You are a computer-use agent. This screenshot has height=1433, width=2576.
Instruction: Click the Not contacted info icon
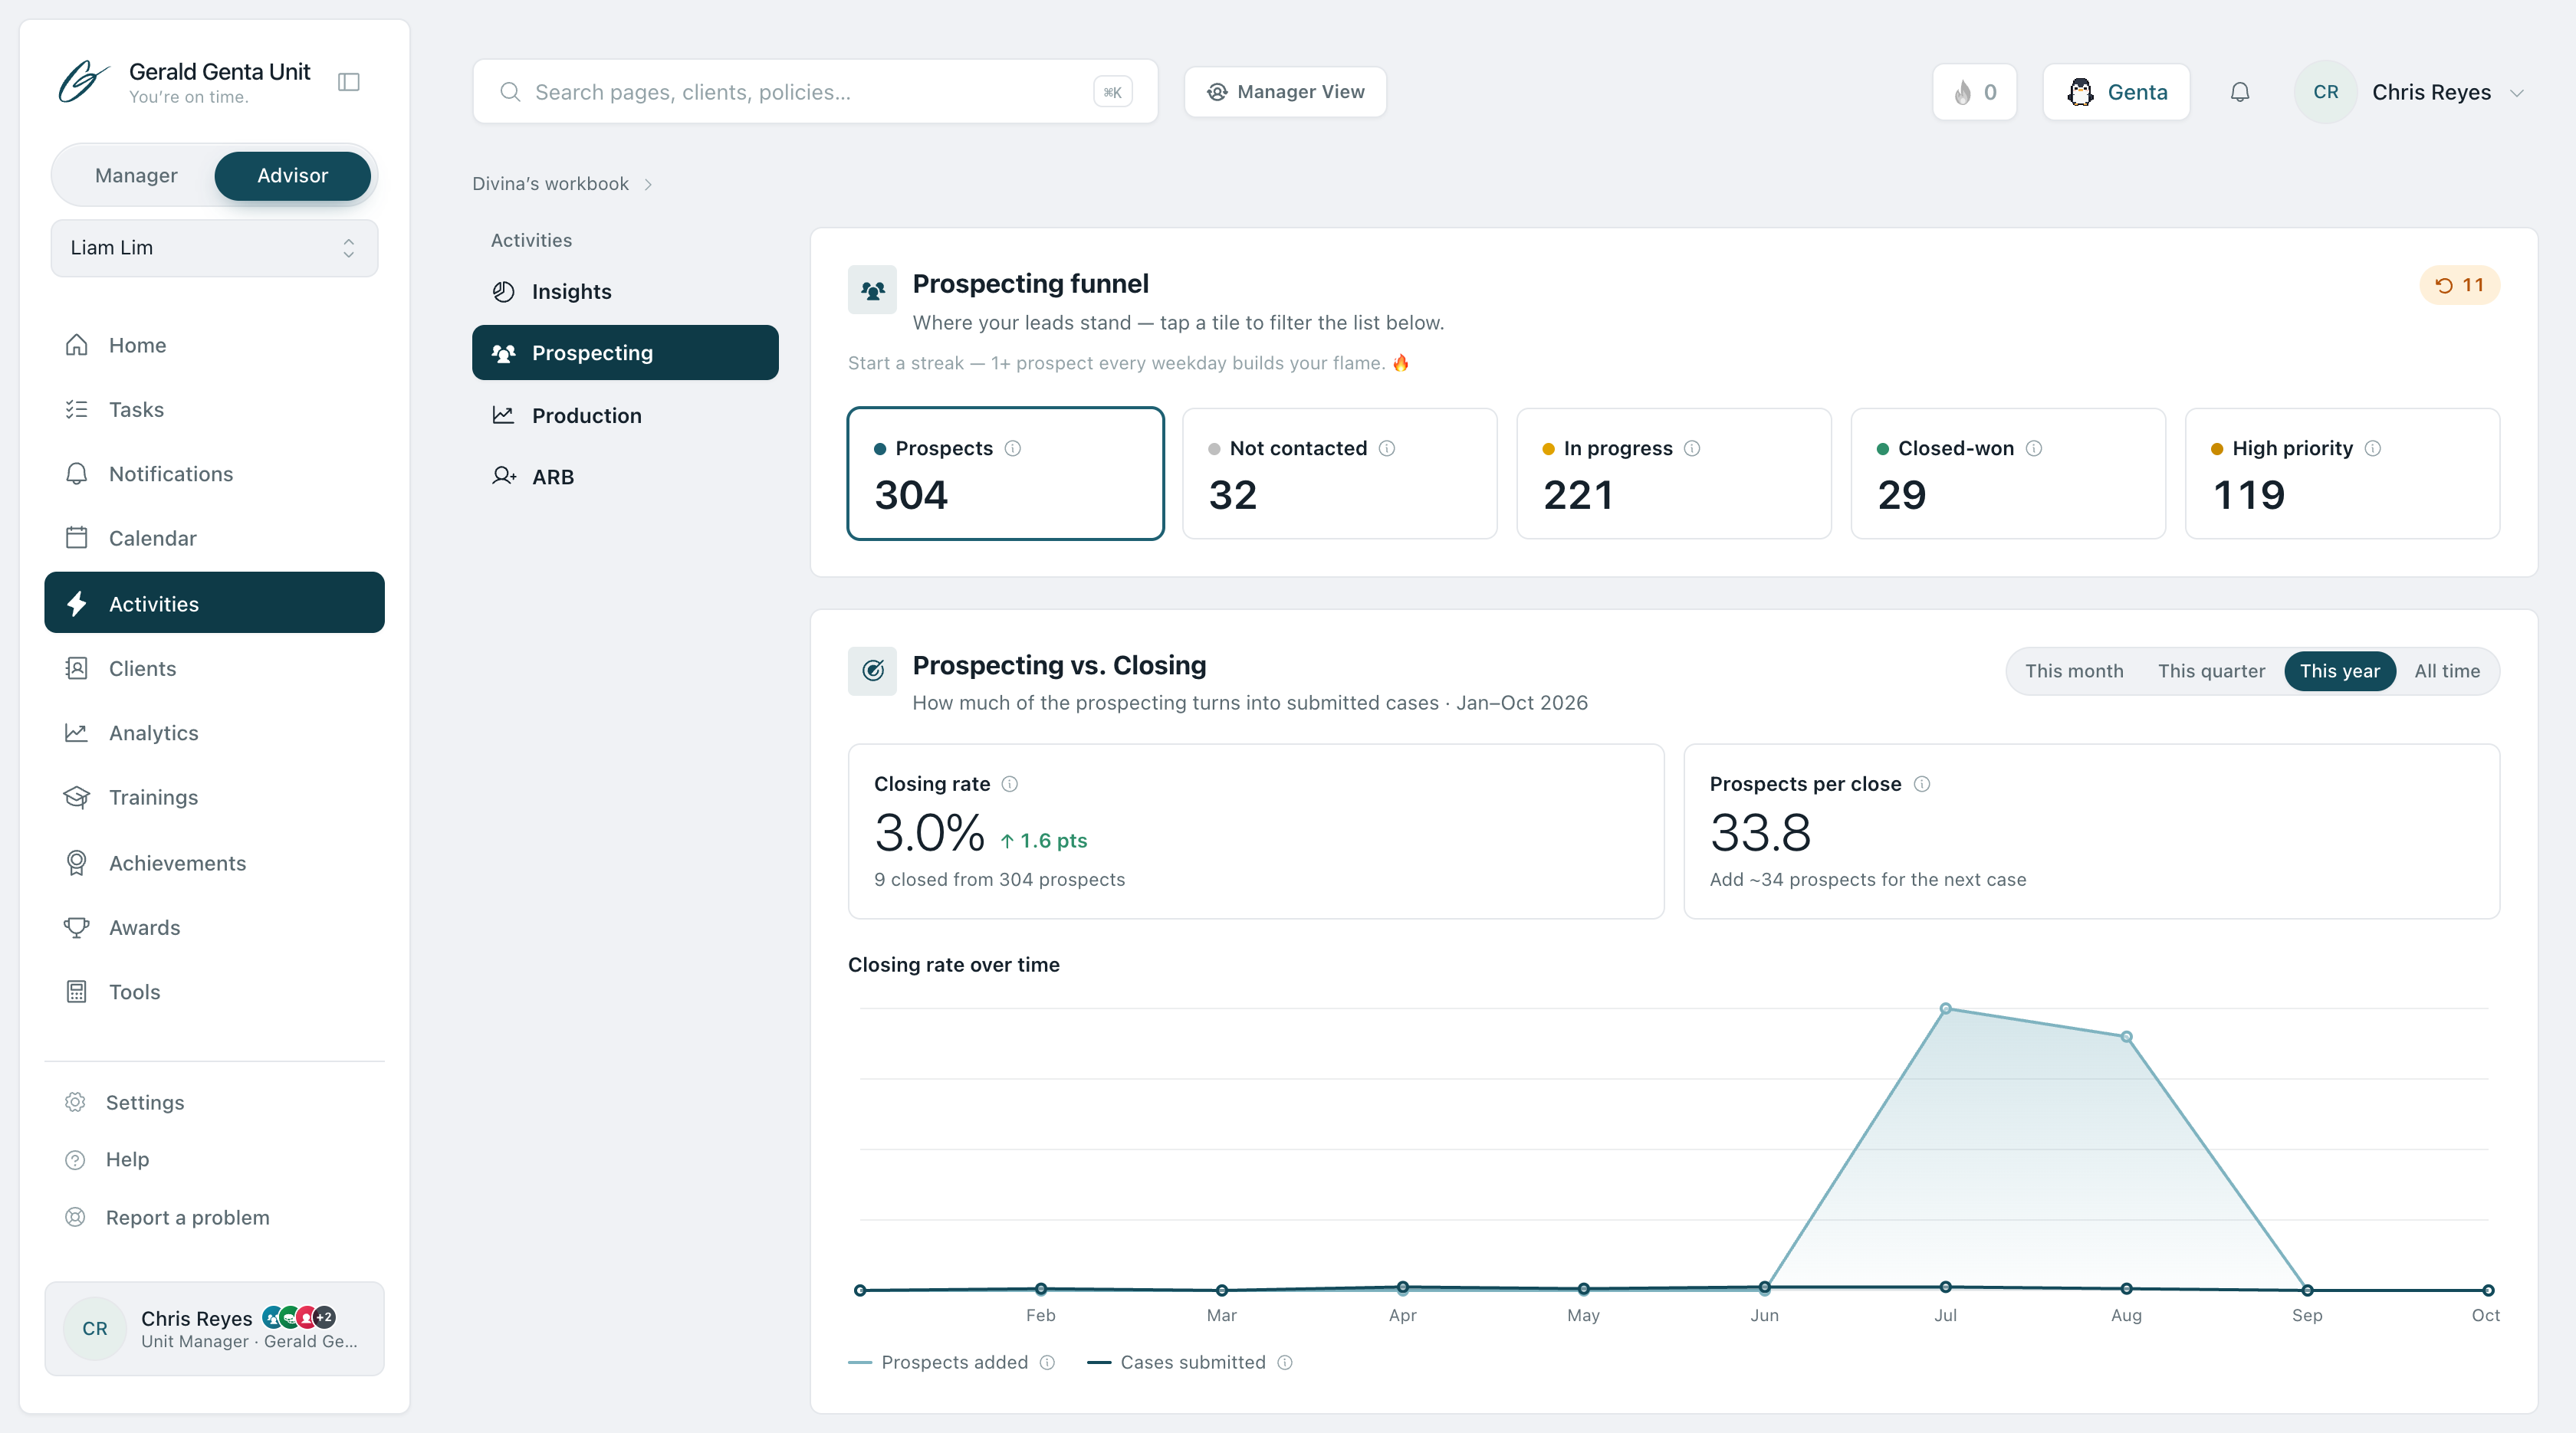1386,449
